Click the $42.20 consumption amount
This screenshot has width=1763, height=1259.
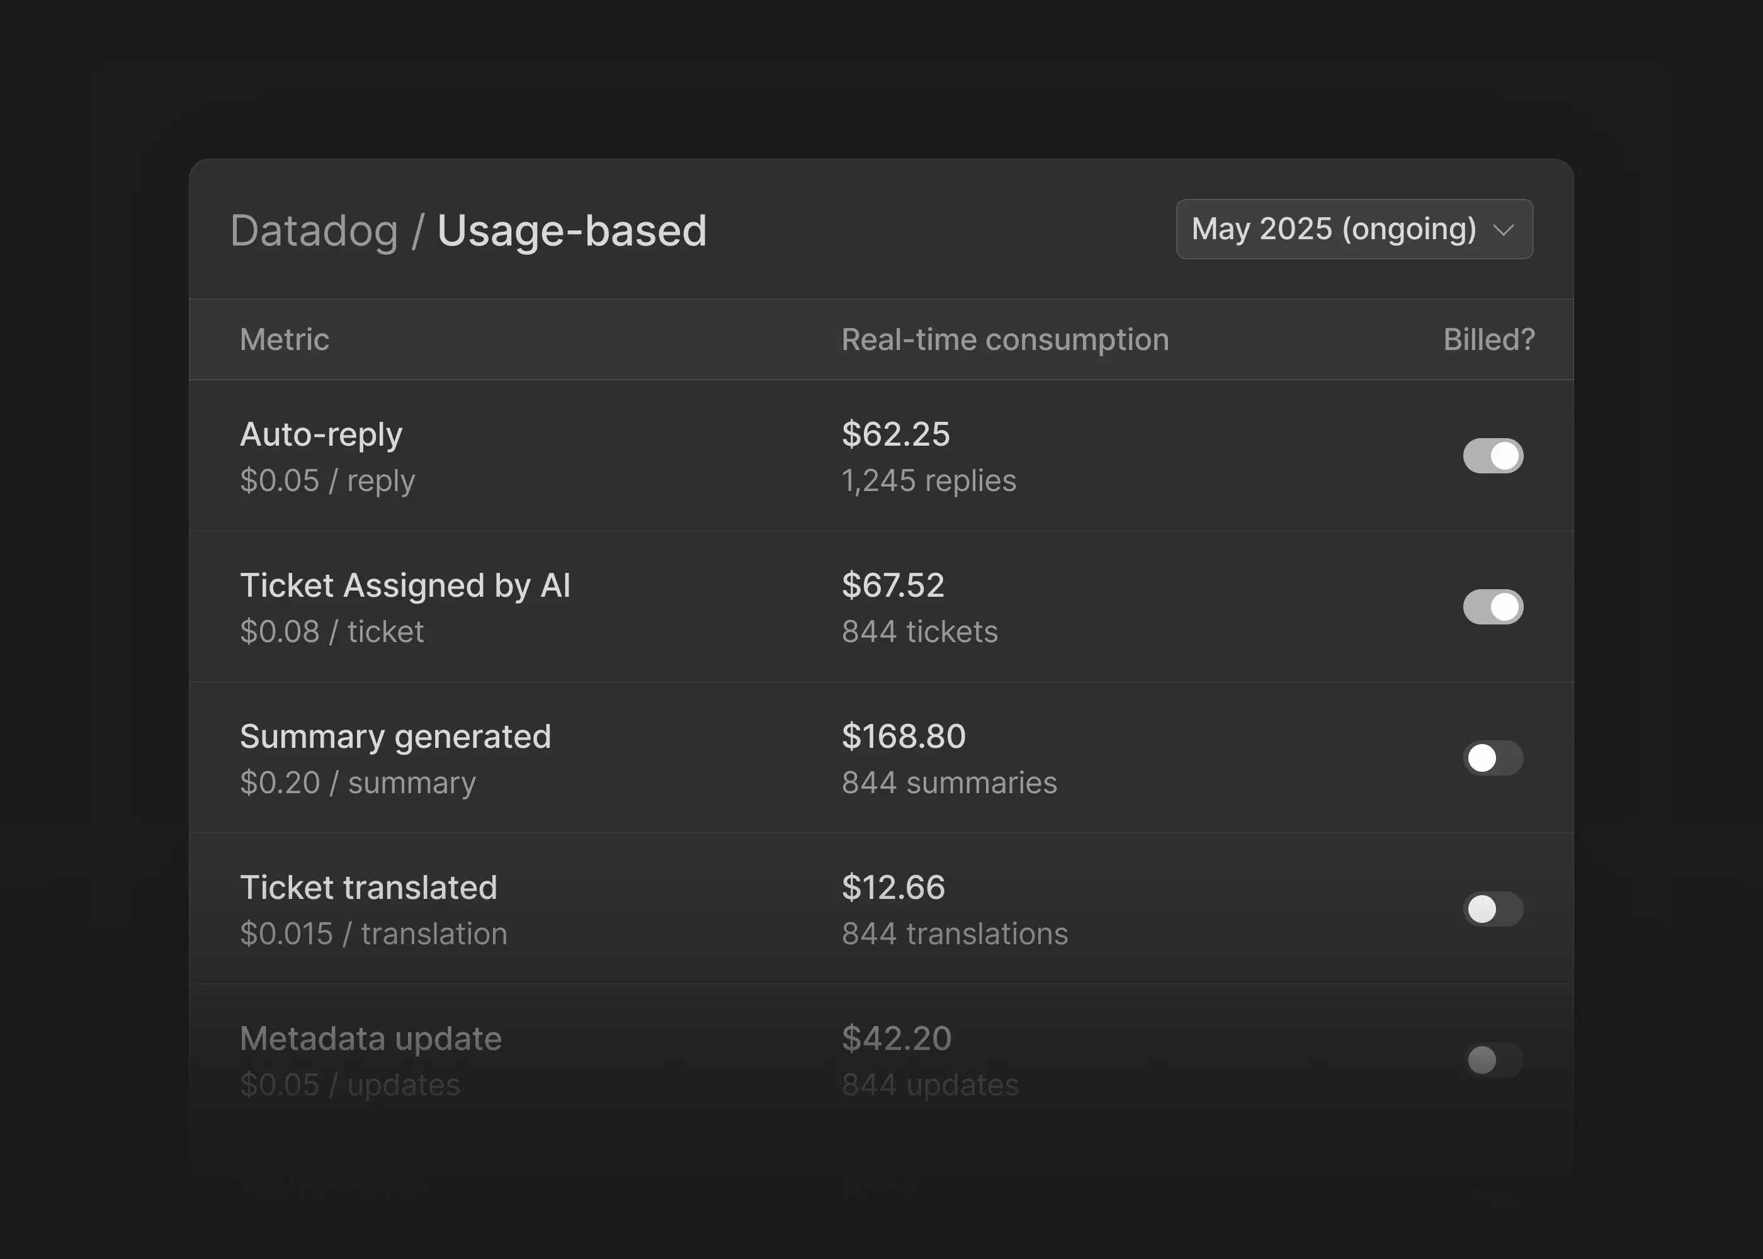(x=896, y=1039)
